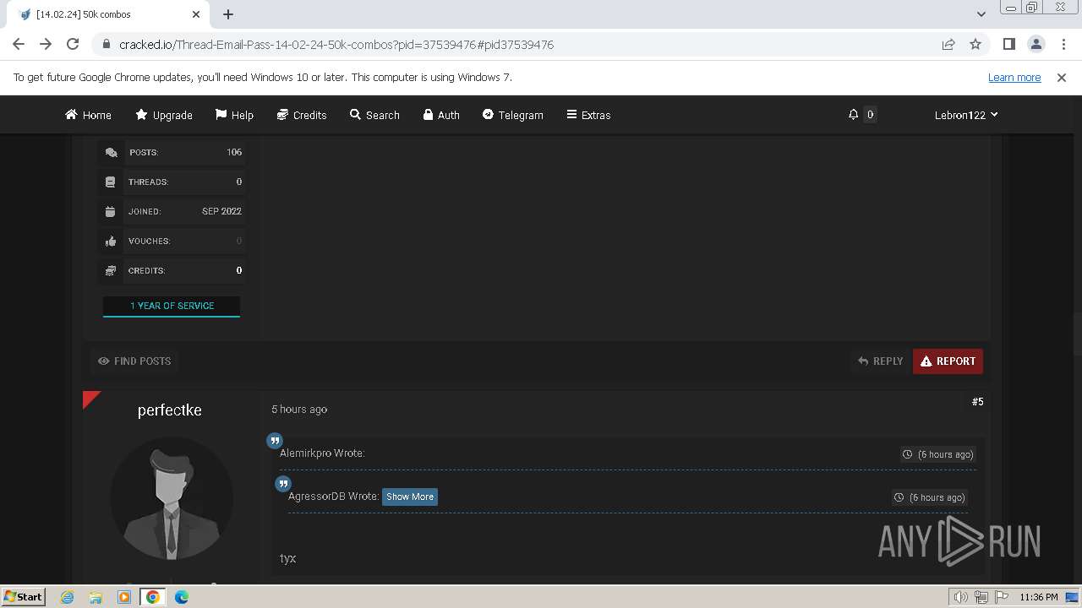1082x608 pixels.
Task: Expand the Lebron122 user dropdown
Action: click(x=966, y=115)
